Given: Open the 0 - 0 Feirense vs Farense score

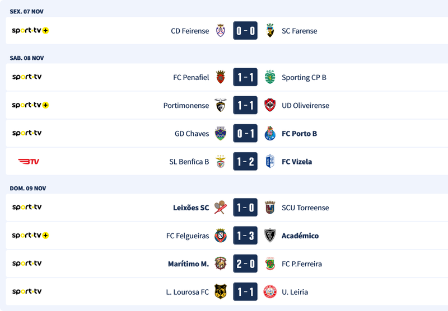Looking at the screenshot, I should coord(245,31).
